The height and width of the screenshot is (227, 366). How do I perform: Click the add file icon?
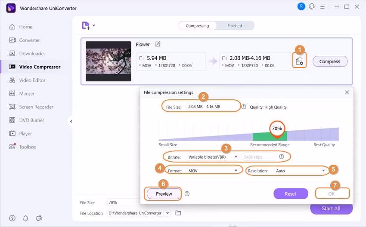tap(86, 25)
